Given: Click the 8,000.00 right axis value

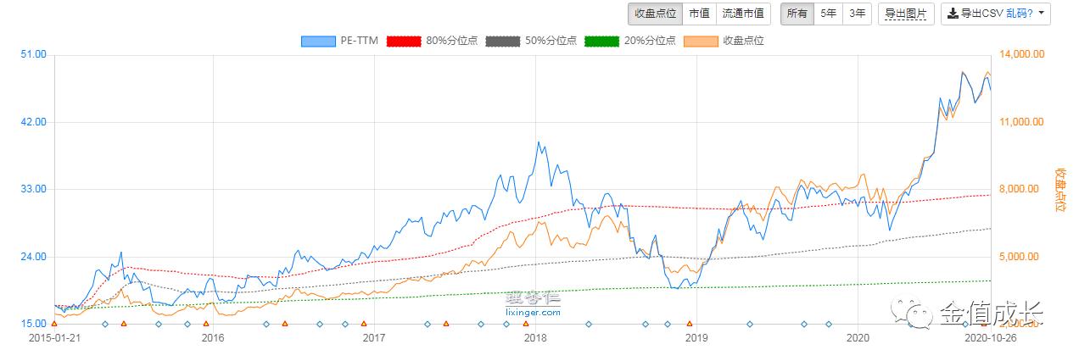Looking at the screenshot, I should pos(1020,190).
